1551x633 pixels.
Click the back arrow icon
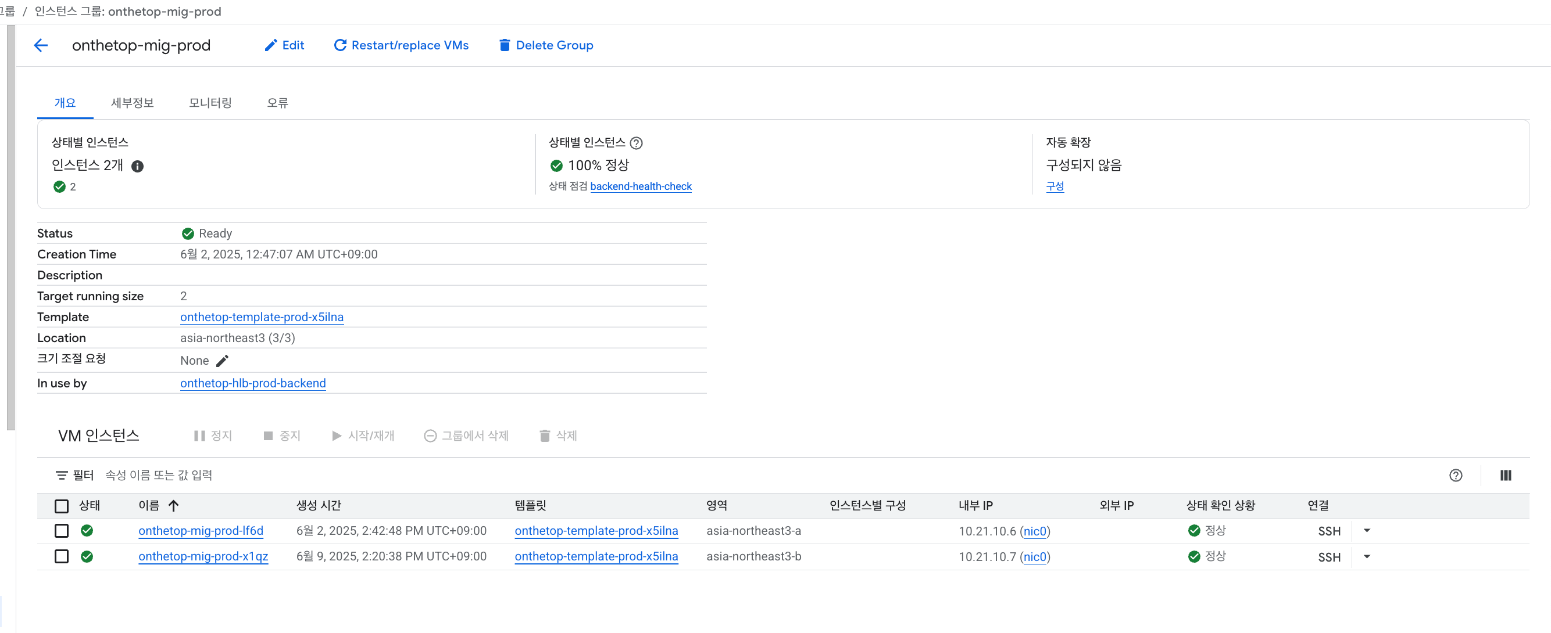tap(40, 45)
